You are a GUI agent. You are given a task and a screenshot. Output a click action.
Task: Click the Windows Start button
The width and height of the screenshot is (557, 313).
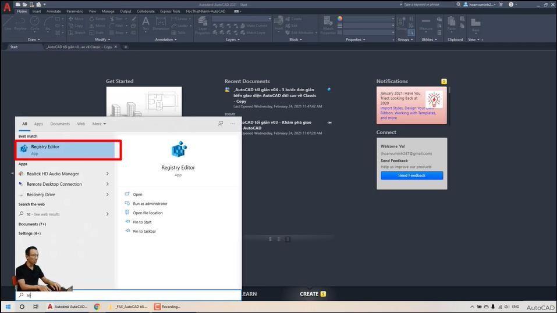8,307
